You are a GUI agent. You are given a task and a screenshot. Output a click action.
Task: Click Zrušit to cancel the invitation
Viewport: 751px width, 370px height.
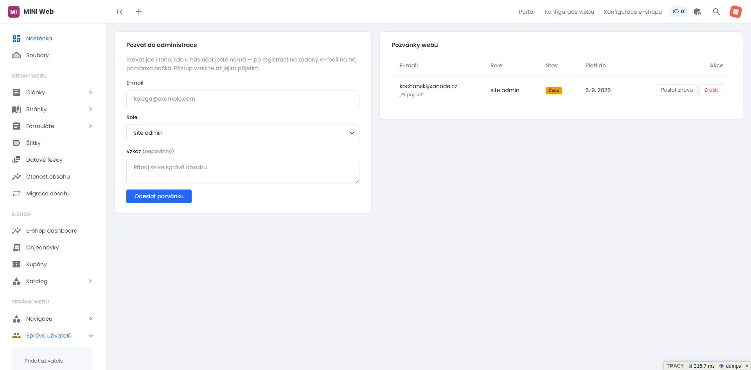[x=711, y=90]
